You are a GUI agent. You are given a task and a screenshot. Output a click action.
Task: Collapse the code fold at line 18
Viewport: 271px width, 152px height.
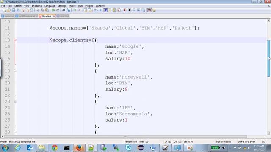pos(15,71)
